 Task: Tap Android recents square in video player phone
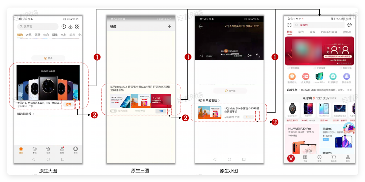click(244, 159)
